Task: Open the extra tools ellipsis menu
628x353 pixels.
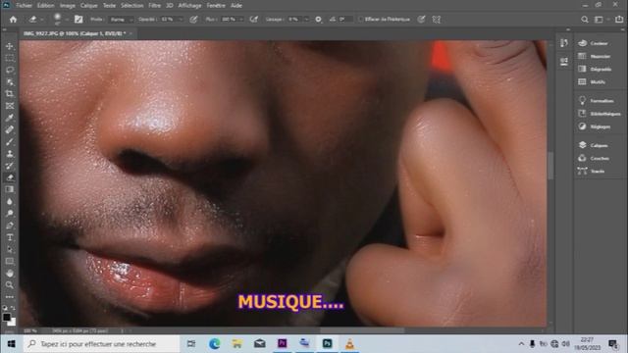Action: [10, 297]
